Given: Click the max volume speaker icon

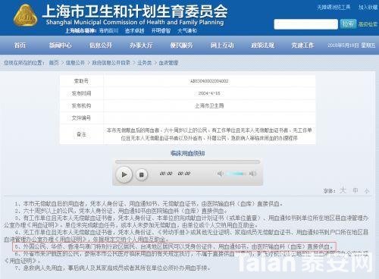Looking at the screenshot, I should pos(252,174).
